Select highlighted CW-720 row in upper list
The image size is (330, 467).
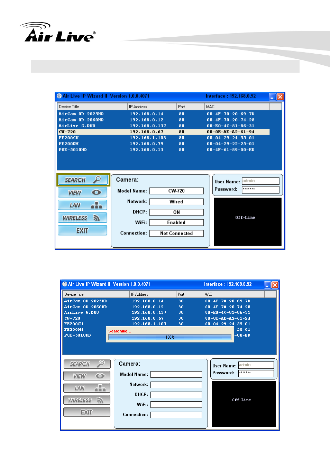163,132
